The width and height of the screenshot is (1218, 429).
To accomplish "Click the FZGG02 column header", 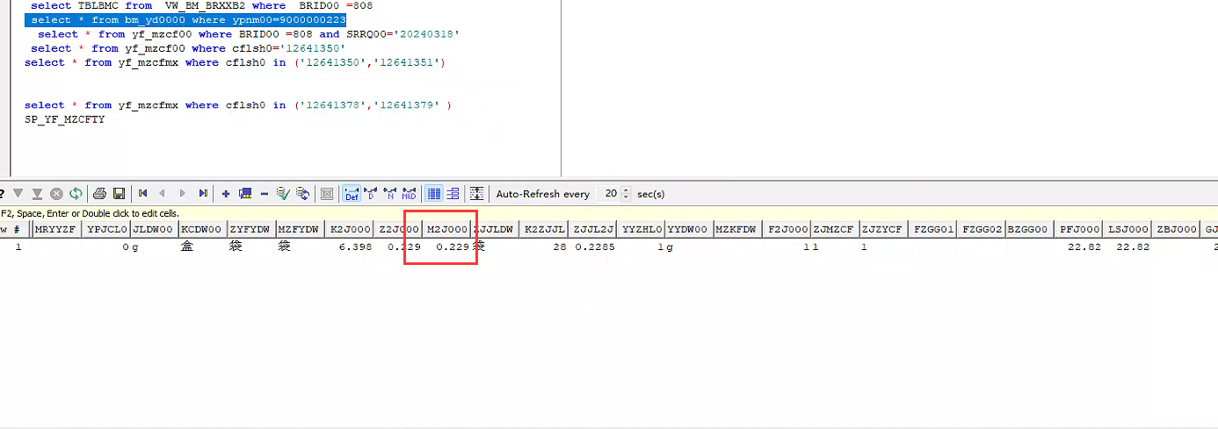I will (x=982, y=229).
